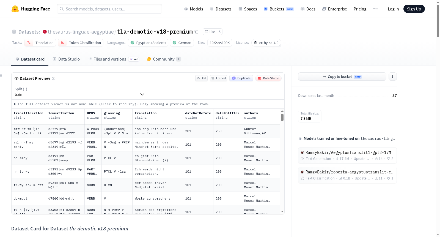440x237 pixels.
Task: Click the glossing column header
Action: (117, 115)
